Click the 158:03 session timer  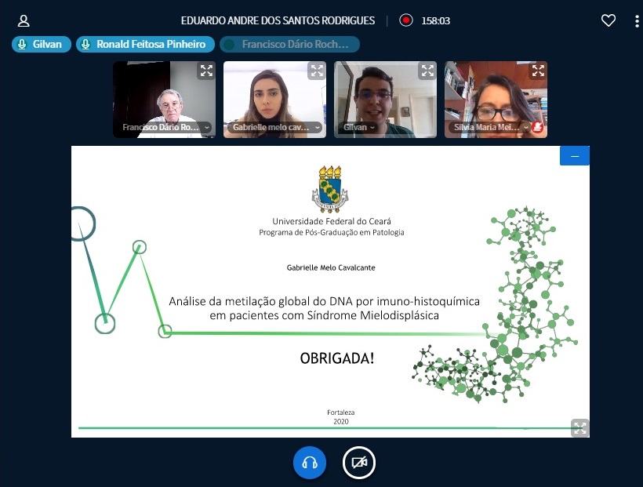(438, 21)
